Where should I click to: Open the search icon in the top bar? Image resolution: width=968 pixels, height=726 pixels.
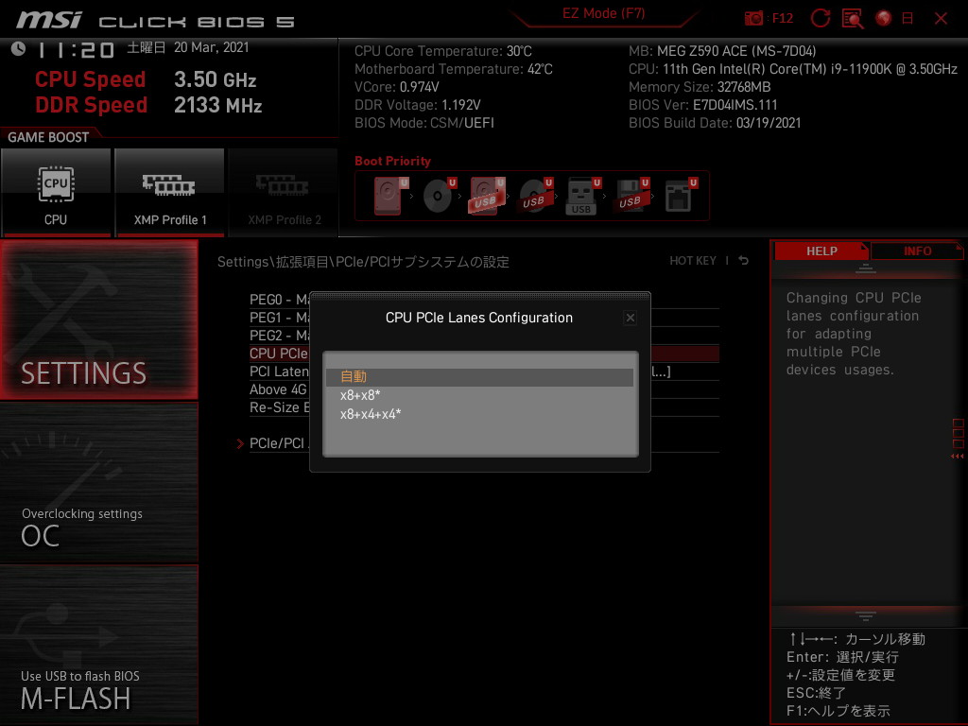click(853, 19)
